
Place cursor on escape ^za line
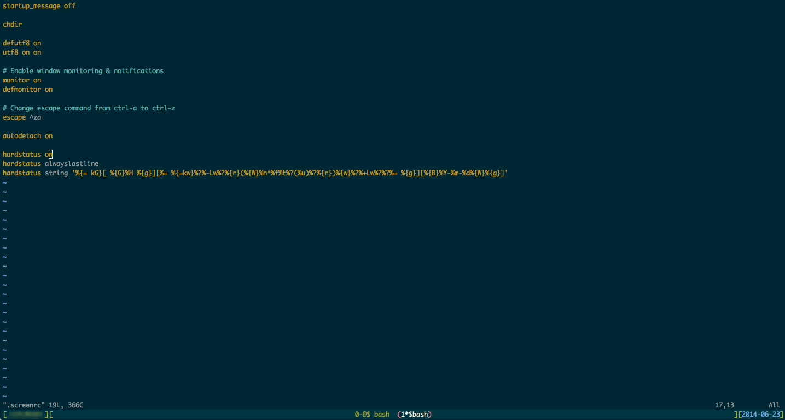22,117
